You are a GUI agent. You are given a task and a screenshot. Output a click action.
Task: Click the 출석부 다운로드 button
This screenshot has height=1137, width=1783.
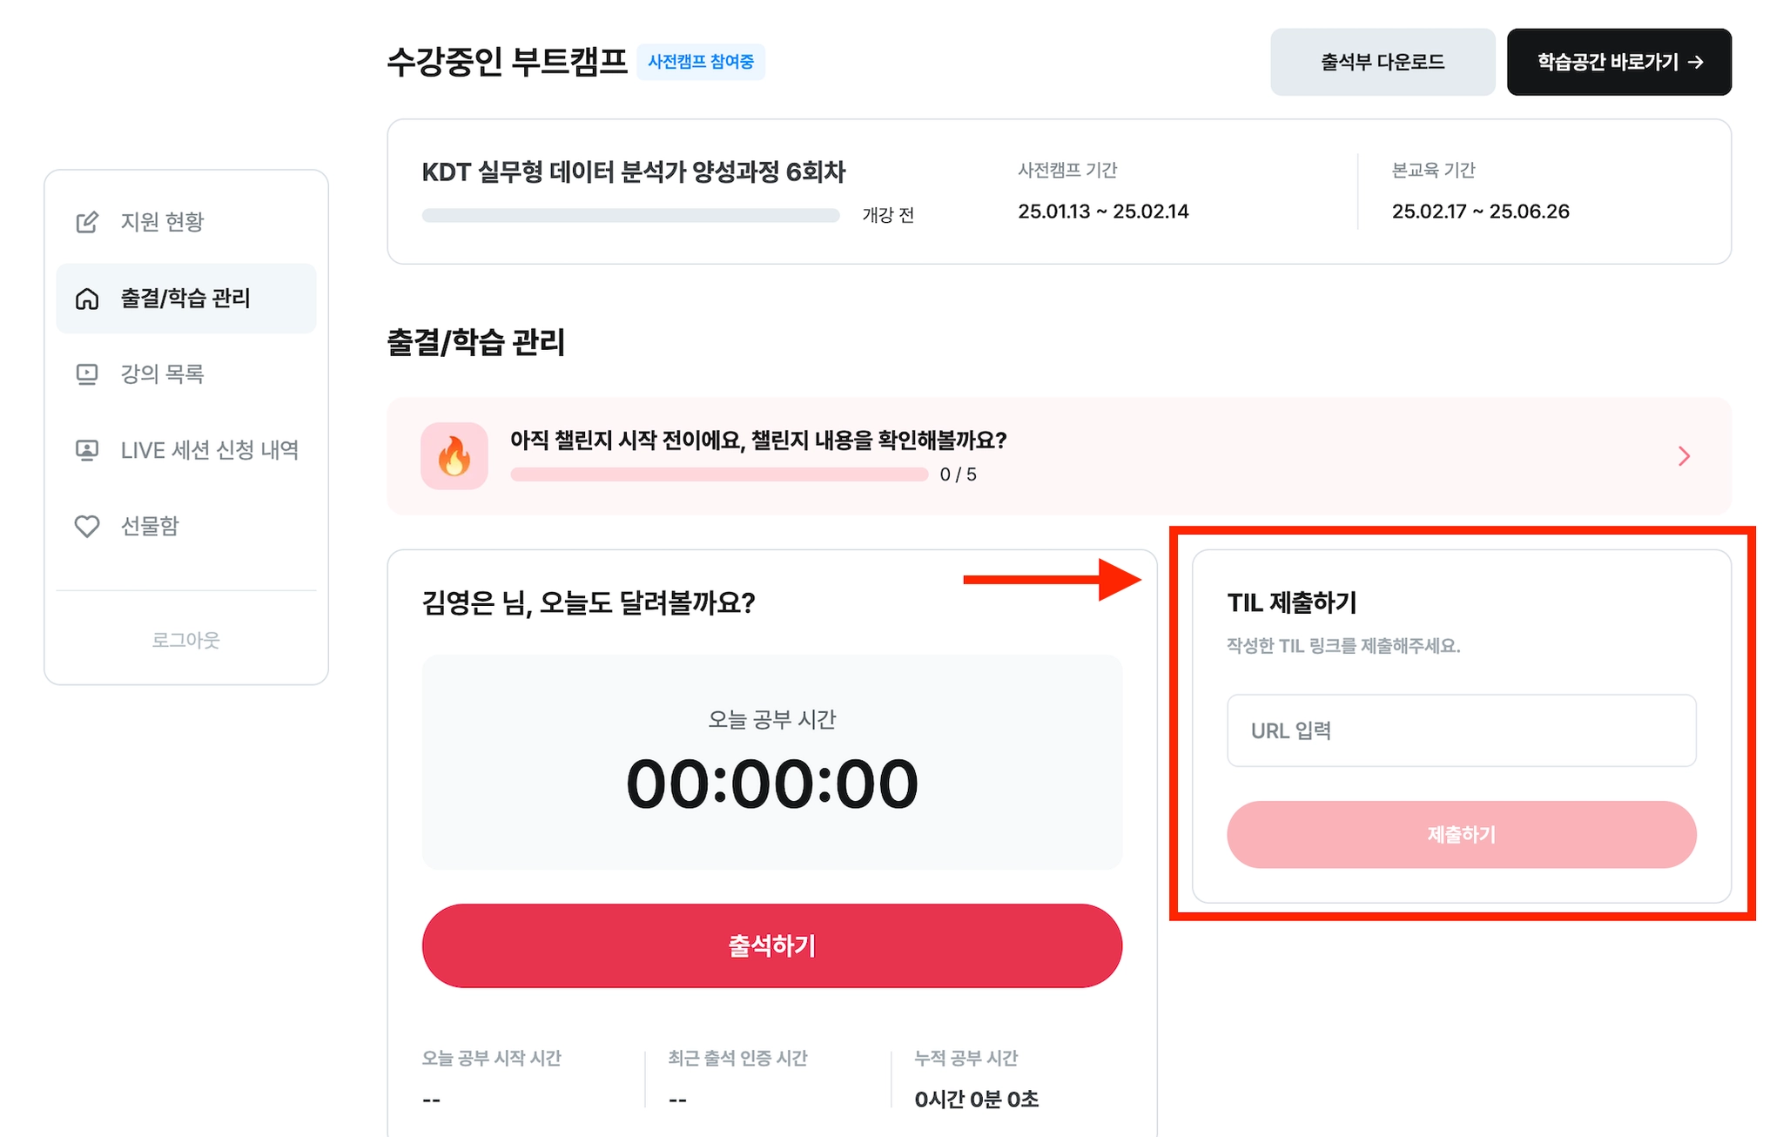pos(1383,62)
